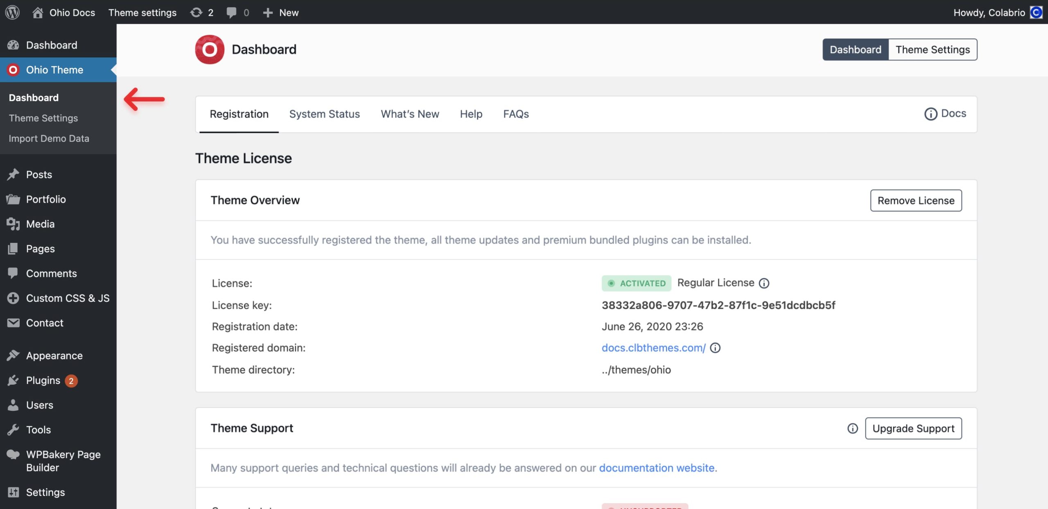Click the Plugins update badge showing 2
The image size is (1048, 509).
(71, 381)
